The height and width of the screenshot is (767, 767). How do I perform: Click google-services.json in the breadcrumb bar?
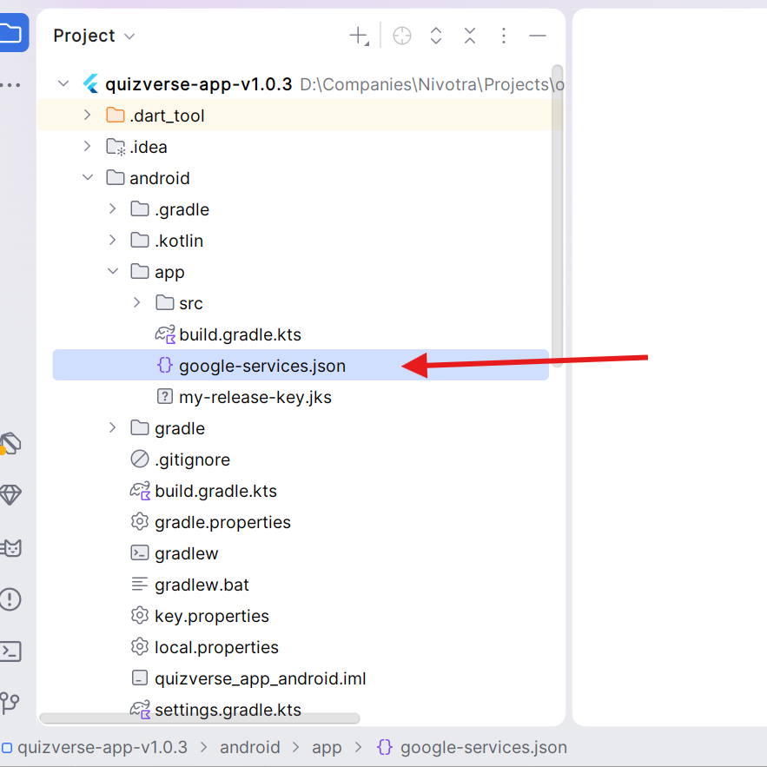coord(483,747)
